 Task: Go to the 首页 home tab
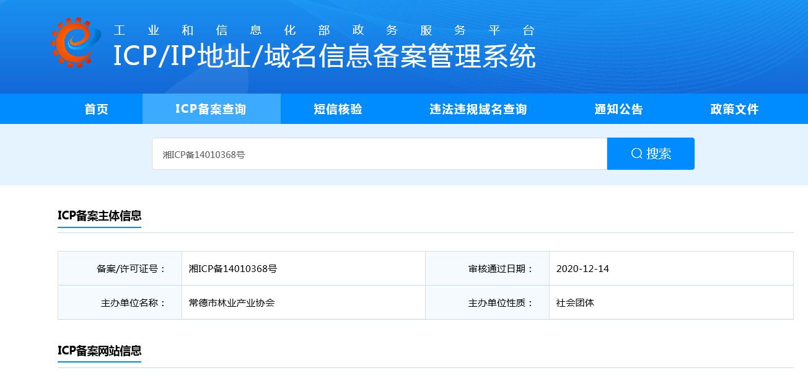(96, 109)
